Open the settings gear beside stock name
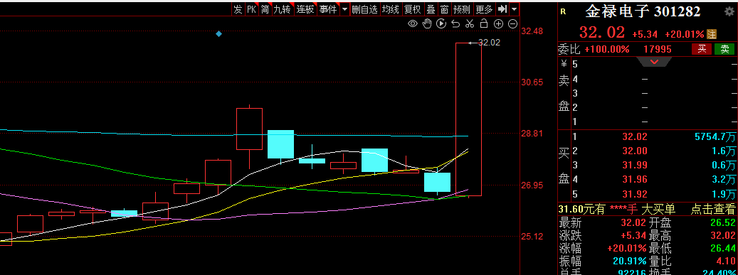The width and height of the screenshot is (738, 275). [729, 11]
